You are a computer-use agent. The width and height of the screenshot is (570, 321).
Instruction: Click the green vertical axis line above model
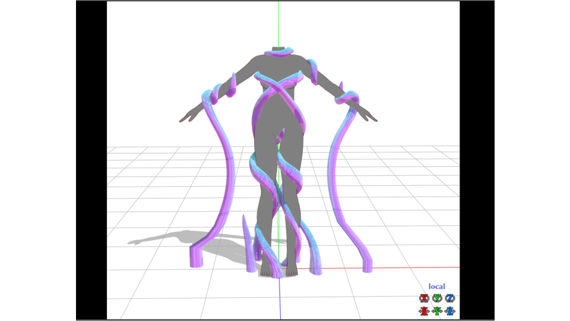278,24
